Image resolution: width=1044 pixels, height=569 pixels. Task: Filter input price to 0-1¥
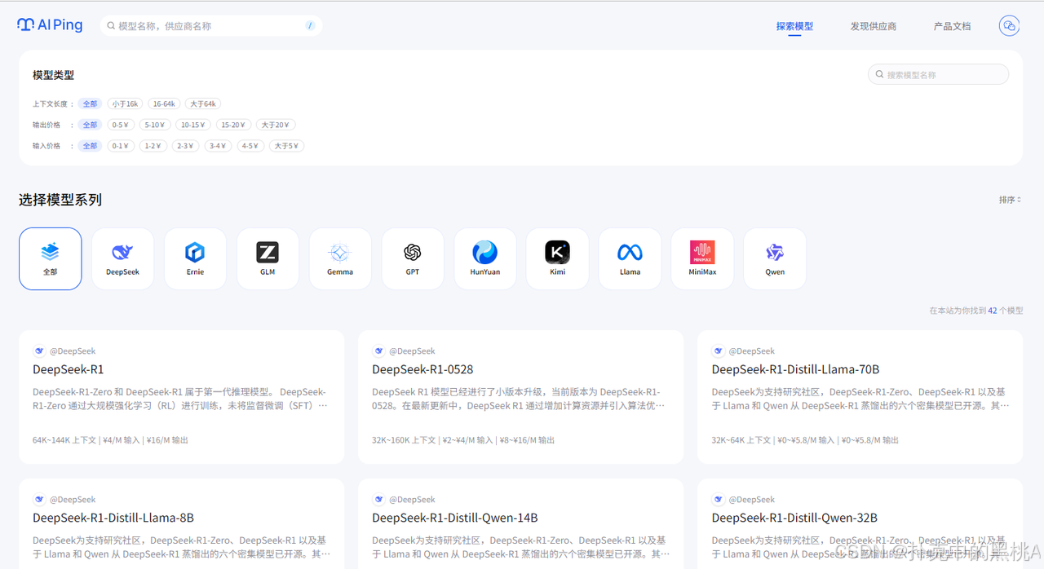[x=121, y=146]
